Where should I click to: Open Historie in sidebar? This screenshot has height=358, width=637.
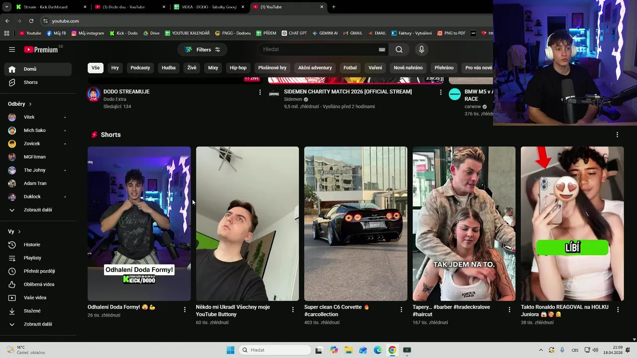click(38, 245)
